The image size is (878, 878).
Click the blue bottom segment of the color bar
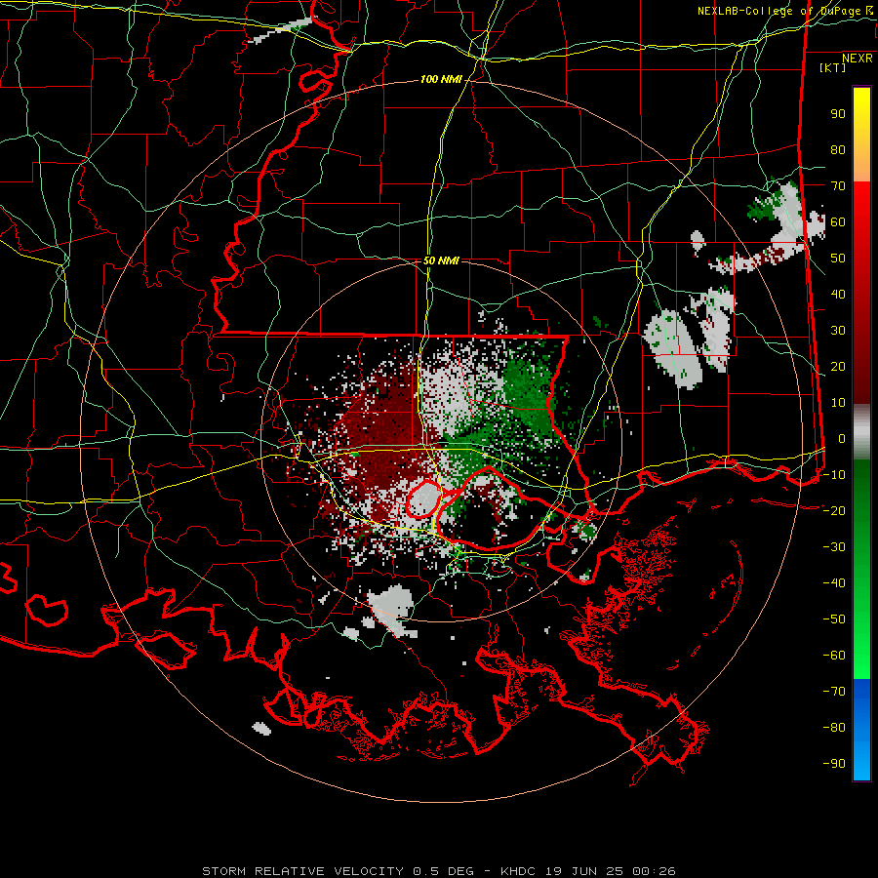click(x=861, y=730)
